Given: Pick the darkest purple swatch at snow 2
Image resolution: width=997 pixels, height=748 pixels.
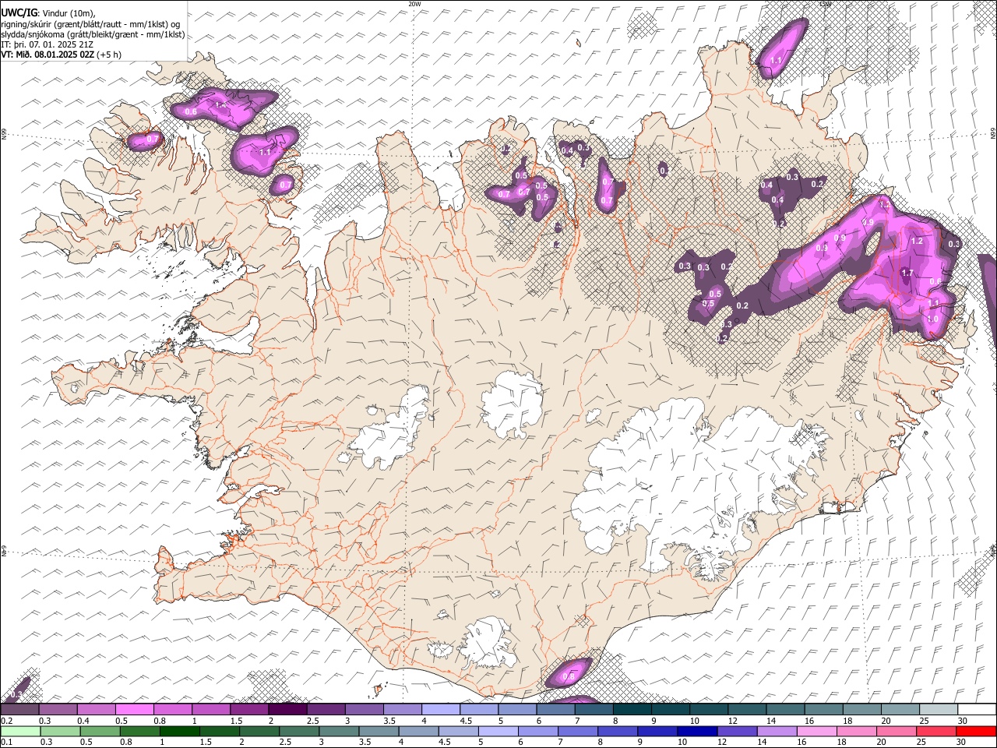Looking at the screenshot, I should pyautogui.click(x=287, y=709).
